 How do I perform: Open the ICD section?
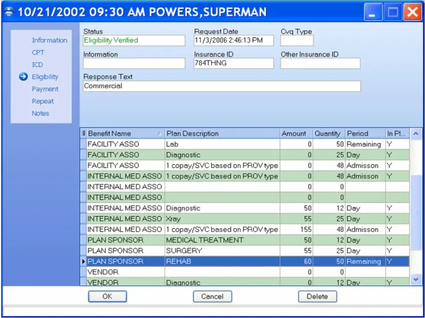37,64
